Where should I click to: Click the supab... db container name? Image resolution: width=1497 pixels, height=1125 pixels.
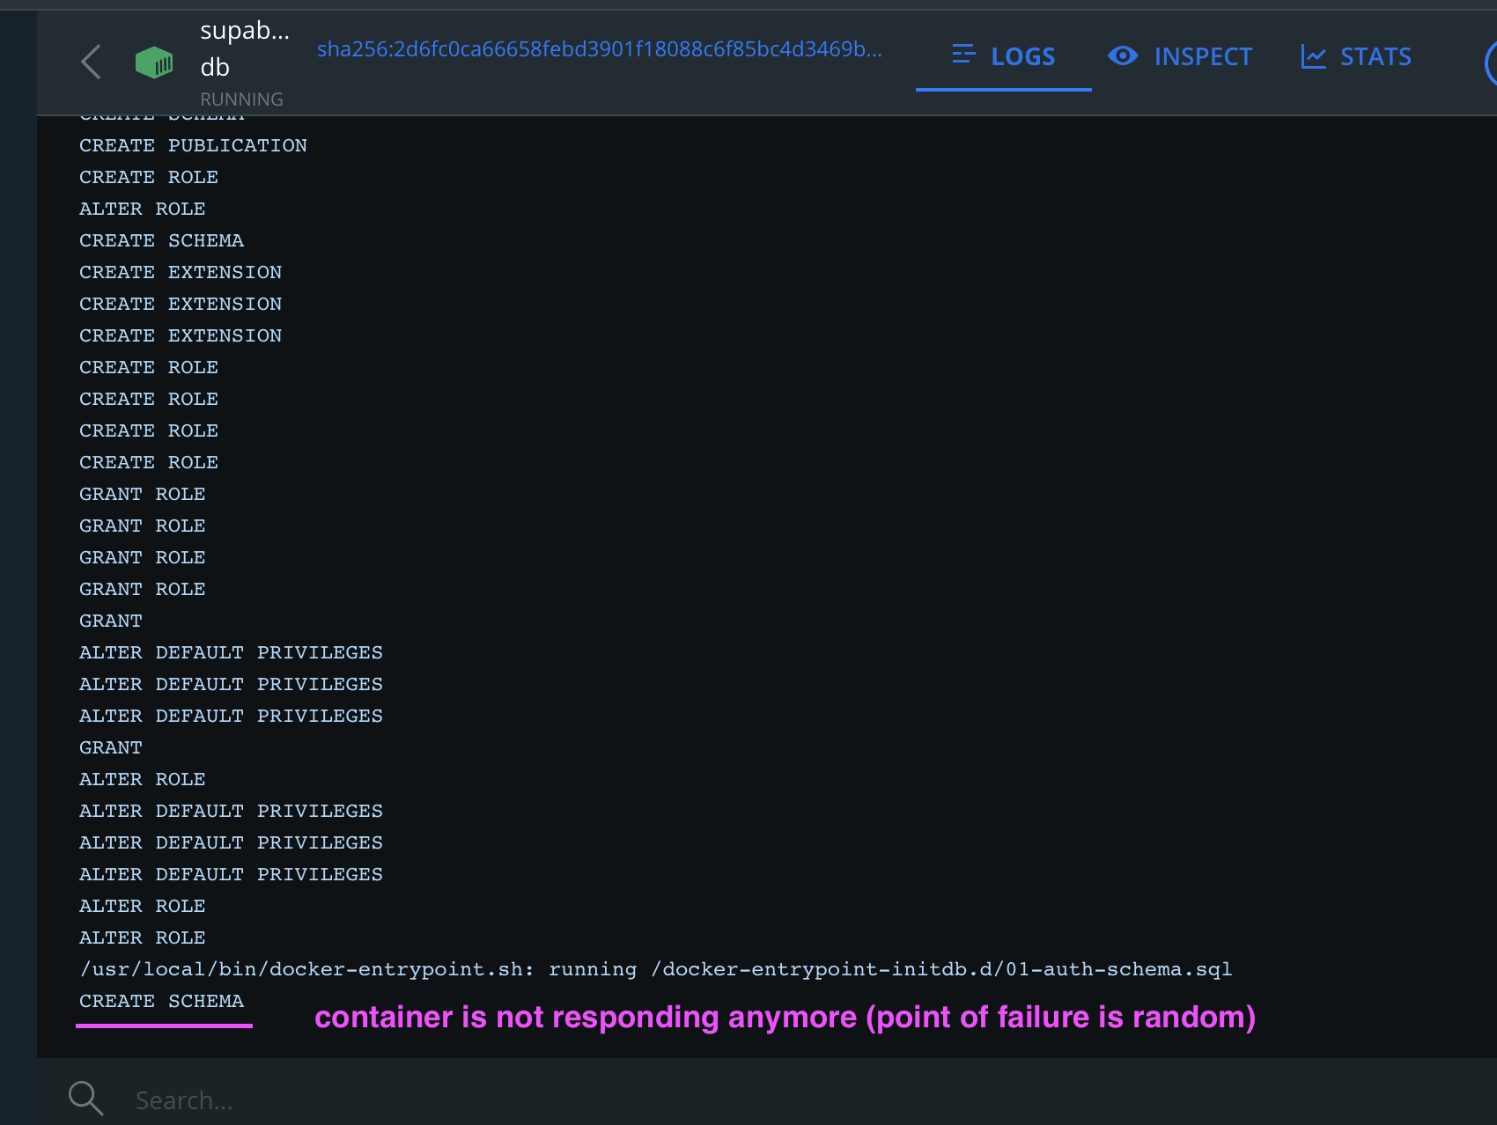coord(245,48)
